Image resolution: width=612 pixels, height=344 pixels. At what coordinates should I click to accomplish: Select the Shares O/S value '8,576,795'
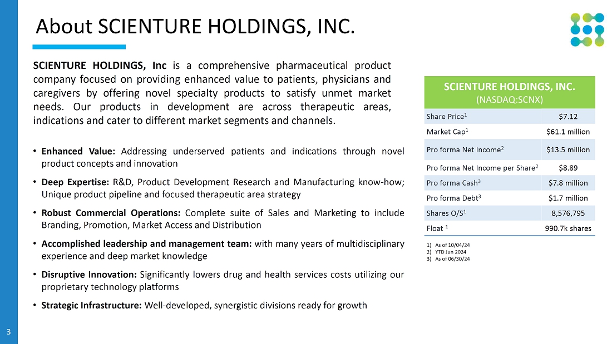(x=567, y=213)
